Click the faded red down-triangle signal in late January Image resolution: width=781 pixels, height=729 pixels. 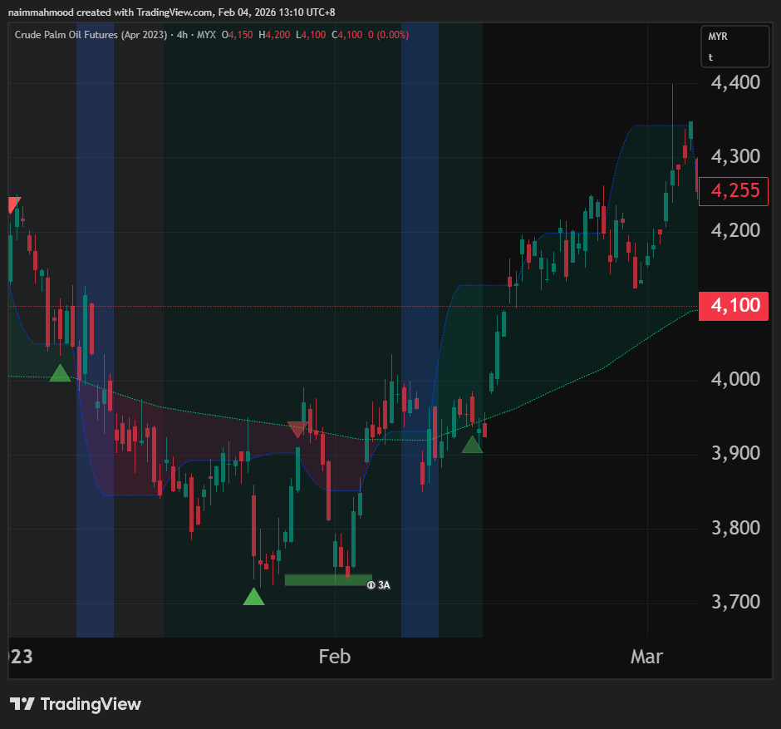297,429
